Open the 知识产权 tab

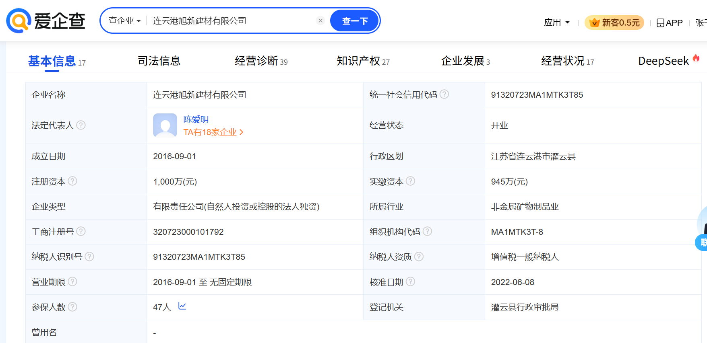pyautogui.click(x=363, y=61)
